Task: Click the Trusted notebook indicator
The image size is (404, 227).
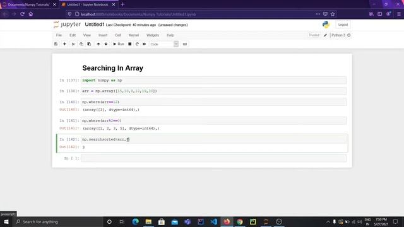Action: pos(314,35)
